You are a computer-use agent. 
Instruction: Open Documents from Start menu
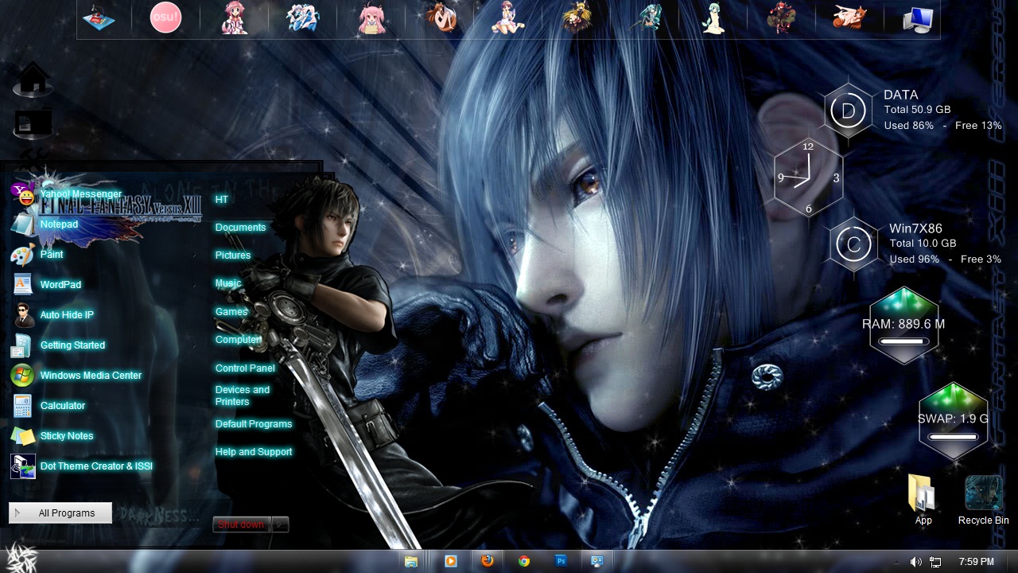point(240,227)
